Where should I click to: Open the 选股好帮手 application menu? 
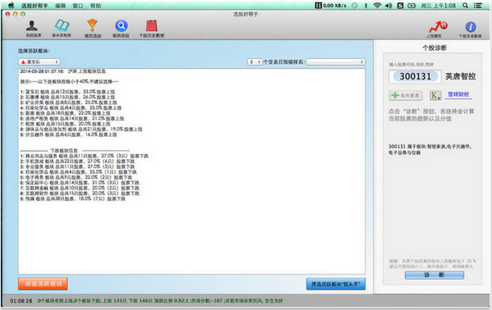34,6
